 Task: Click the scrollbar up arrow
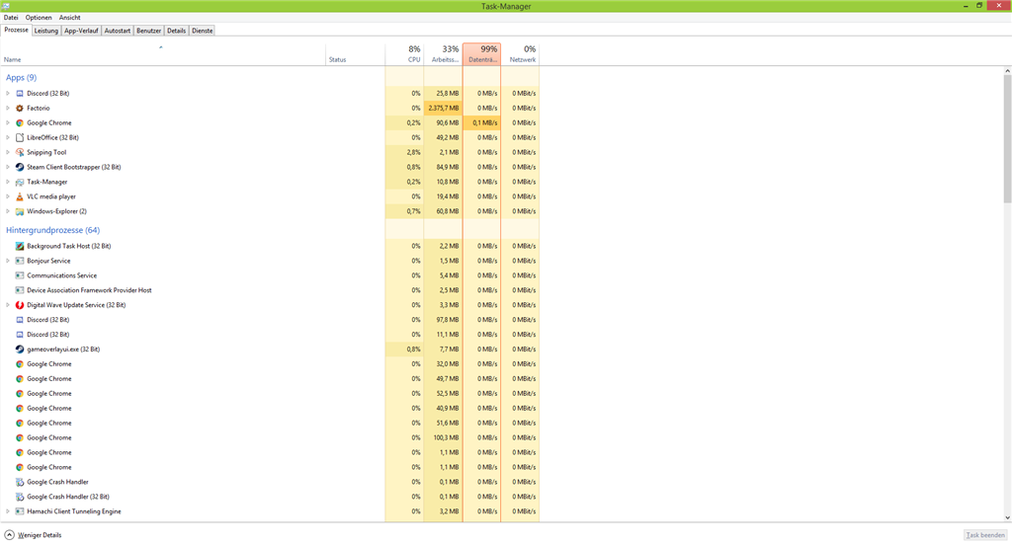pos(1007,71)
